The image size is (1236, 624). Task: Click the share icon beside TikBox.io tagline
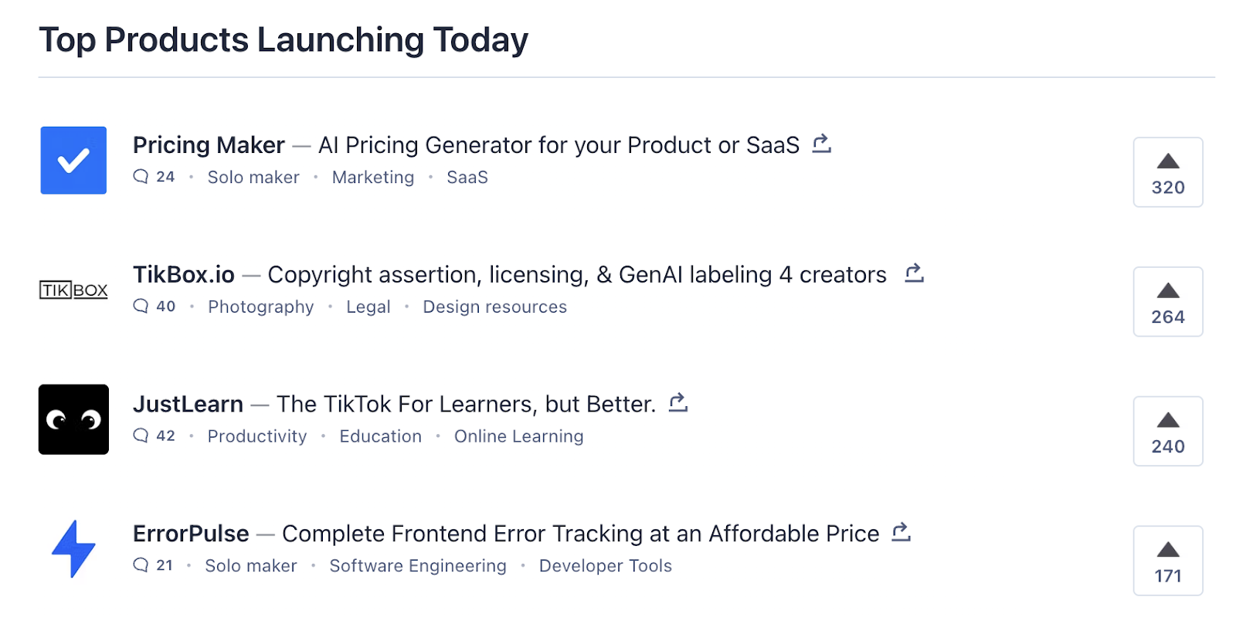(x=915, y=273)
